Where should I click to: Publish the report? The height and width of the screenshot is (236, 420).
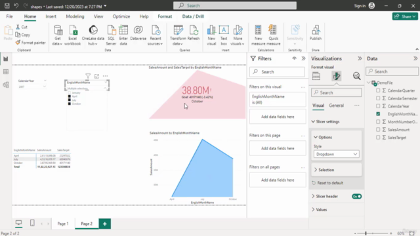pos(316,33)
